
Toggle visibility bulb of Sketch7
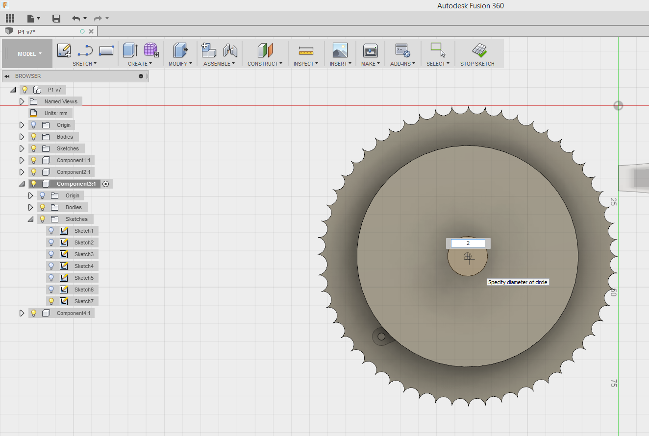point(51,301)
